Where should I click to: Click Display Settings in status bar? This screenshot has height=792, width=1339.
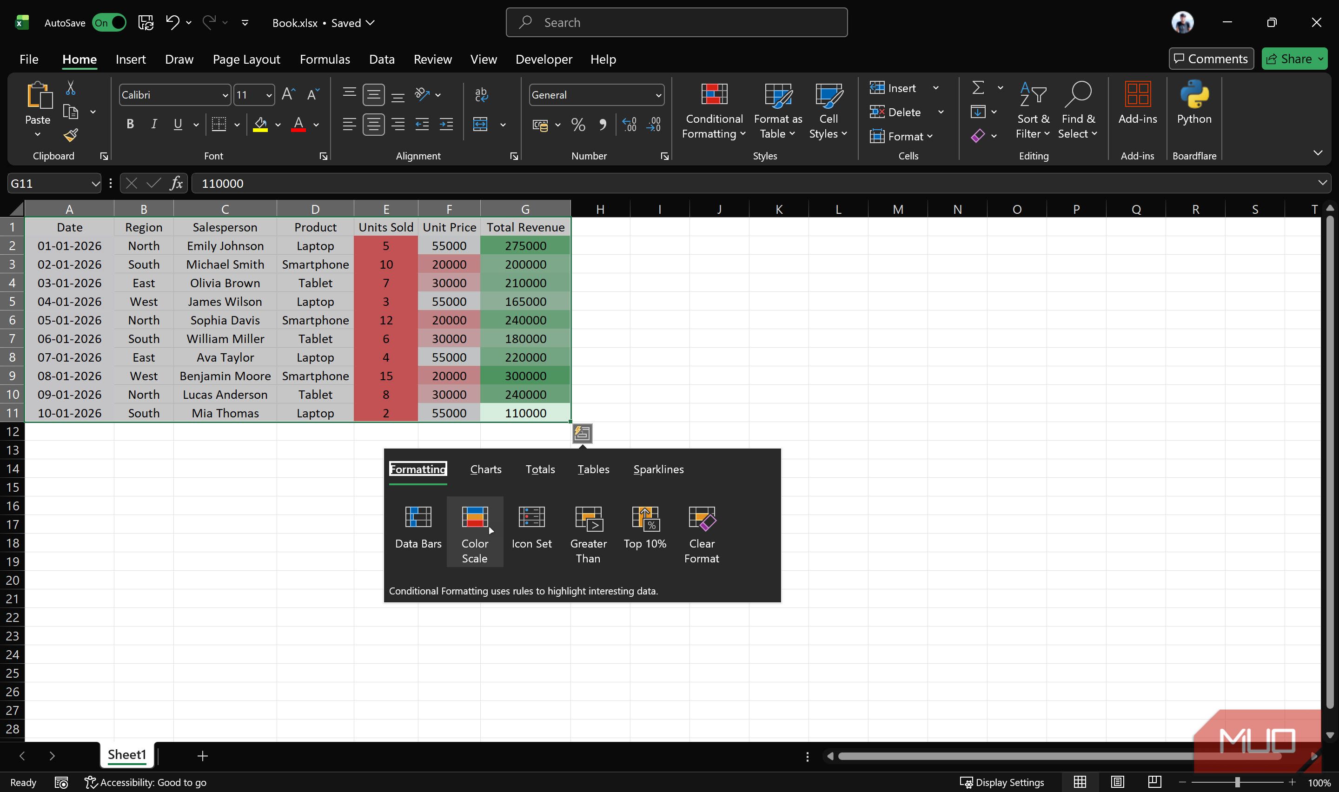point(1002,782)
